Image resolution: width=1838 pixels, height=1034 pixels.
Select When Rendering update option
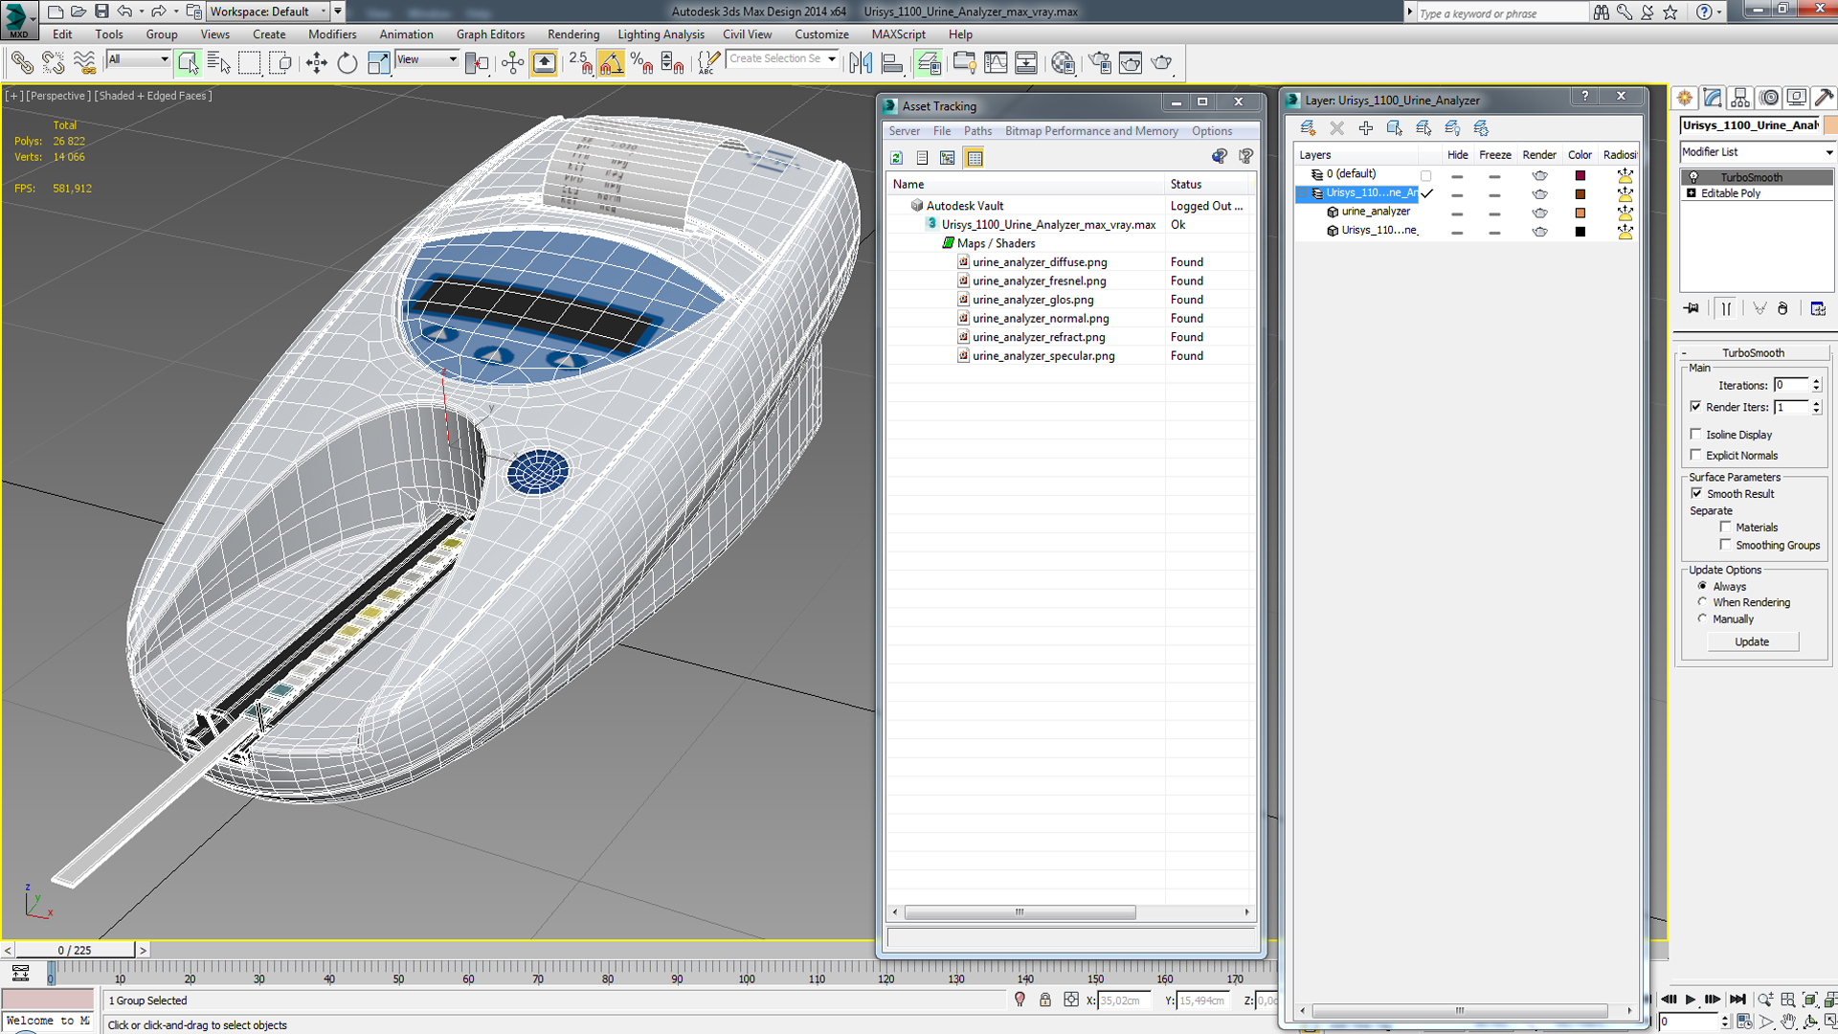coord(1702,602)
